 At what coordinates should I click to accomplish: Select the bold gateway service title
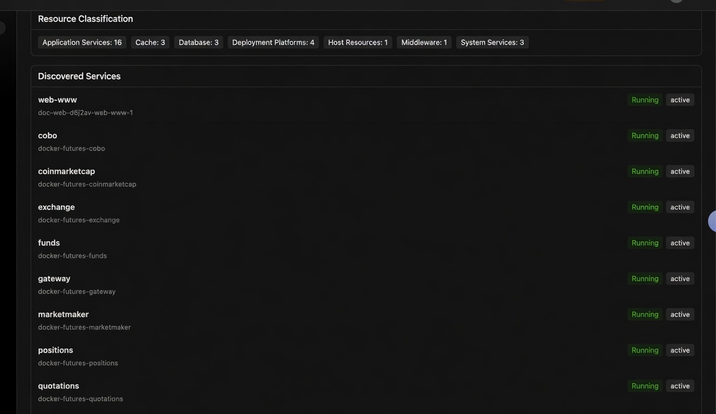click(54, 279)
